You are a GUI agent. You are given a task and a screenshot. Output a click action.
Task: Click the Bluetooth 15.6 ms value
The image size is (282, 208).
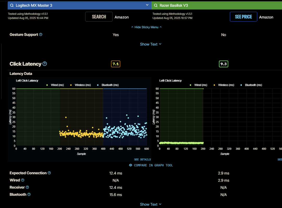[116, 195]
